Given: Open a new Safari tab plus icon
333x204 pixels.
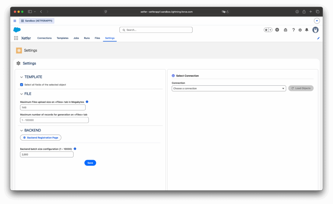Looking at the screenshot, I should 311,12.
